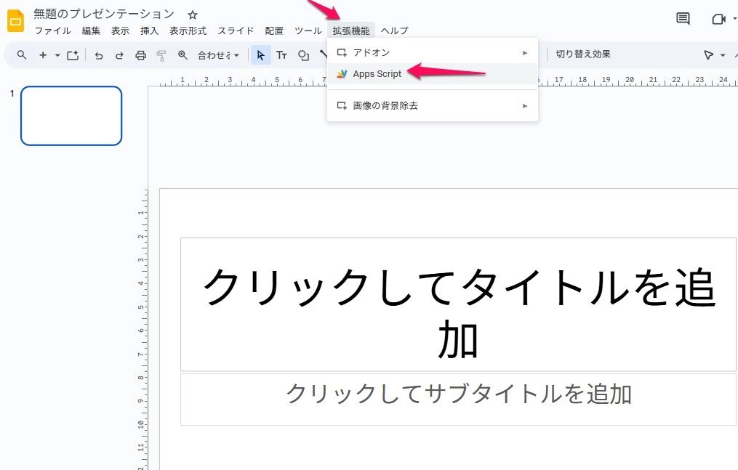Viewport: 738px width, 470px height.
Task: Select the arrow cursor tool
Action: [x=261, y=55]
